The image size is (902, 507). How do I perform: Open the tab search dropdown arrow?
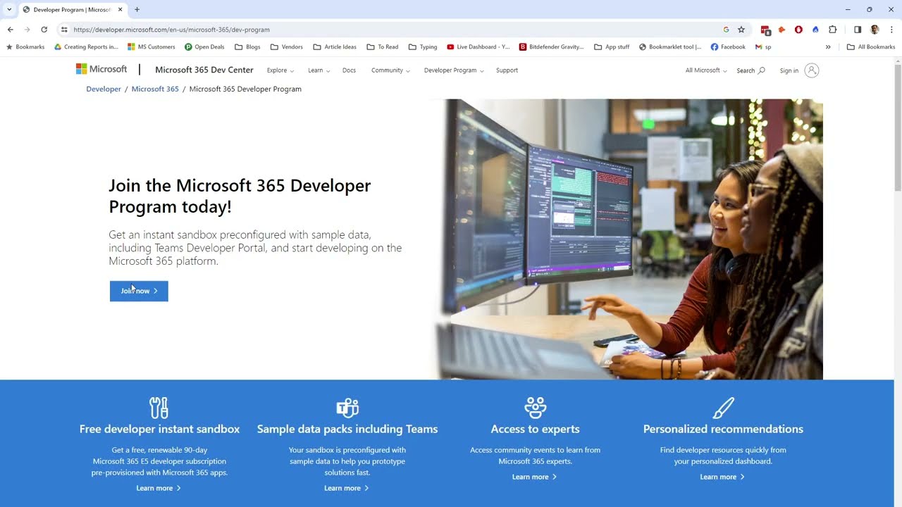[8, 9]
